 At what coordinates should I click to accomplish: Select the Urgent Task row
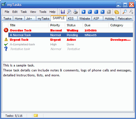pyautogui.click(x=68, y=40)
